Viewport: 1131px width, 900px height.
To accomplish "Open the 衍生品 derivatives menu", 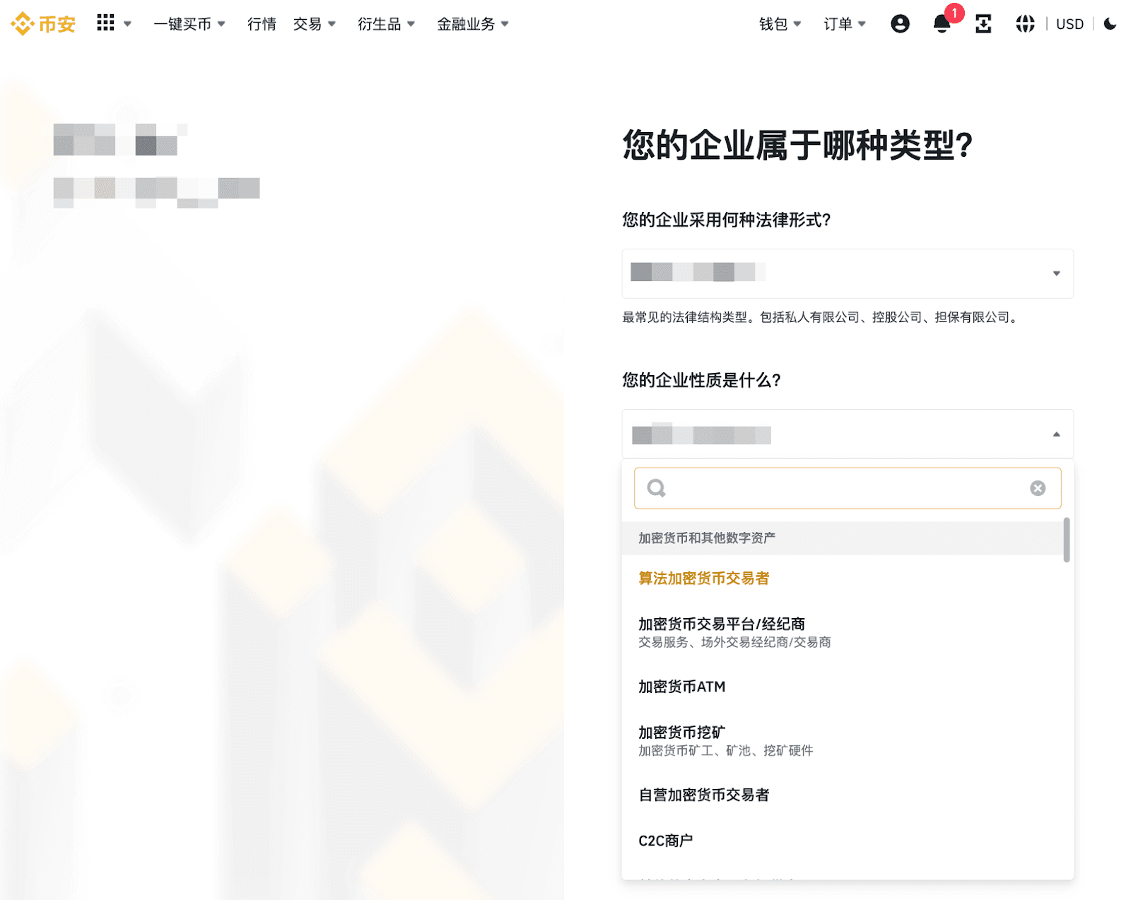I will pos(386,24).
